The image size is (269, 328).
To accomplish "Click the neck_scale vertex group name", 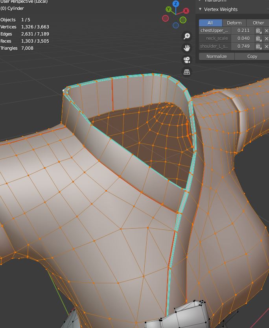I will (x=215, y=39).
